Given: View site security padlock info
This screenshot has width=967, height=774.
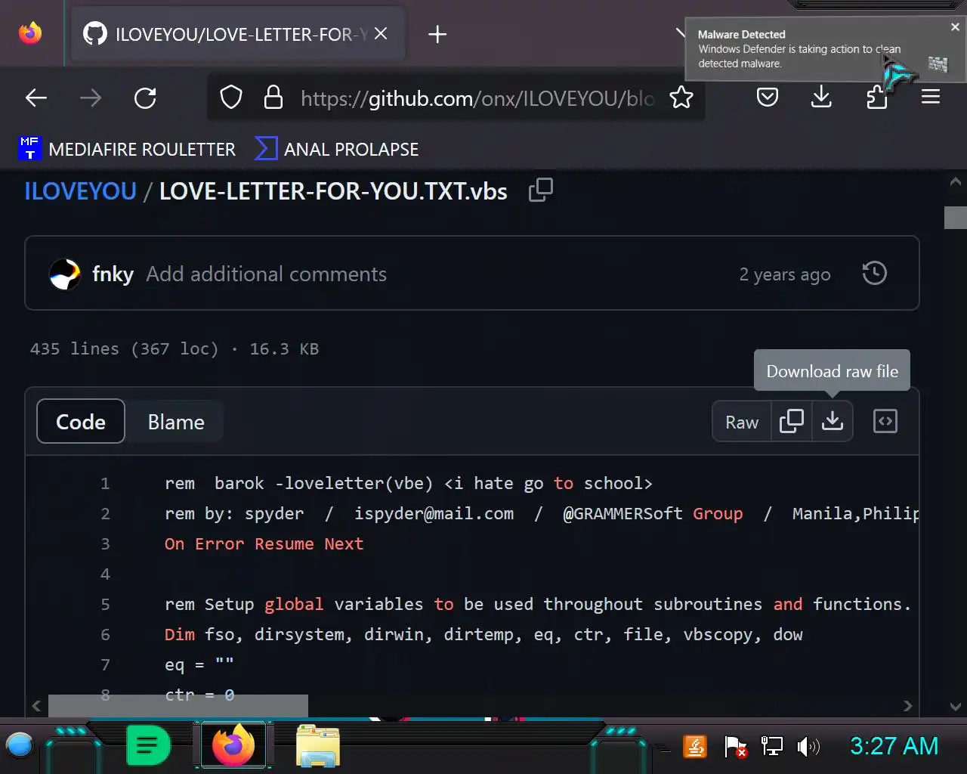Looking at the screenshot, I should pyautogui.click(x=273, y=98).
